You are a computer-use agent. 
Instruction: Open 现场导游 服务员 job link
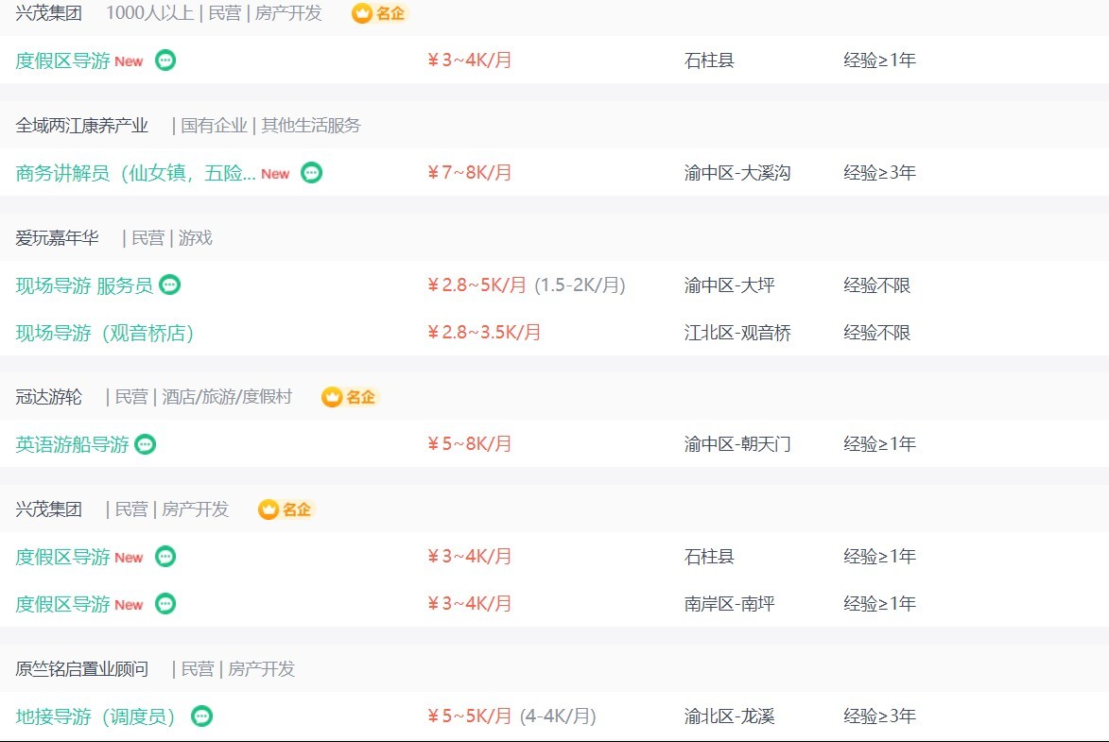(84, 285)
